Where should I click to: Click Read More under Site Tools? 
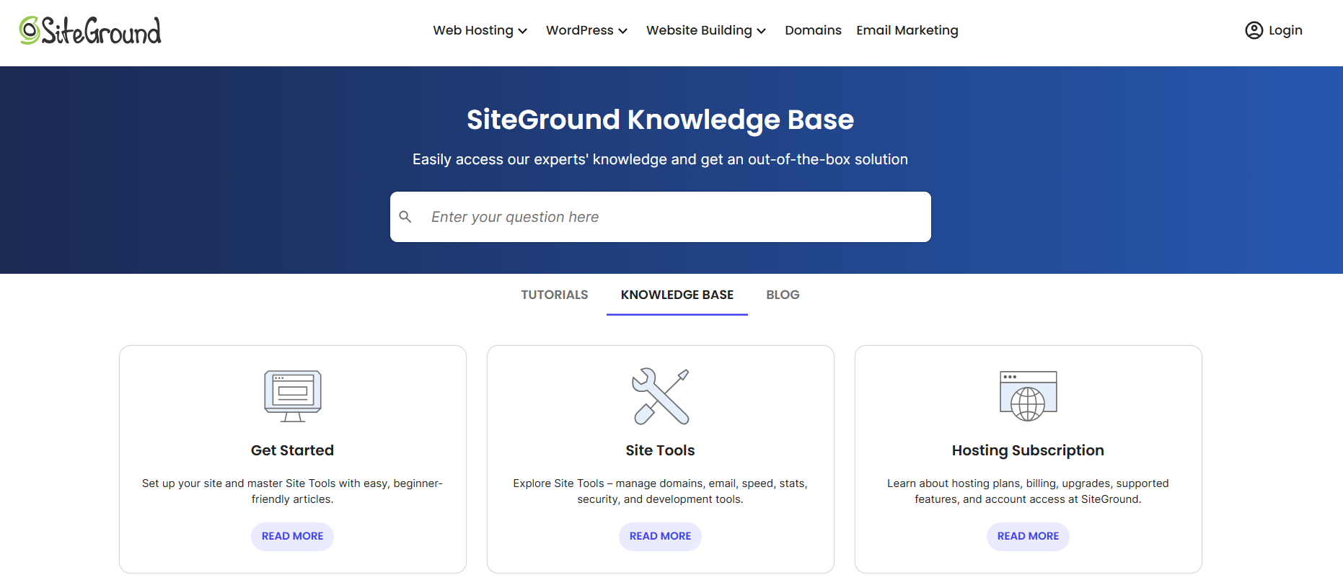point(660,536)
